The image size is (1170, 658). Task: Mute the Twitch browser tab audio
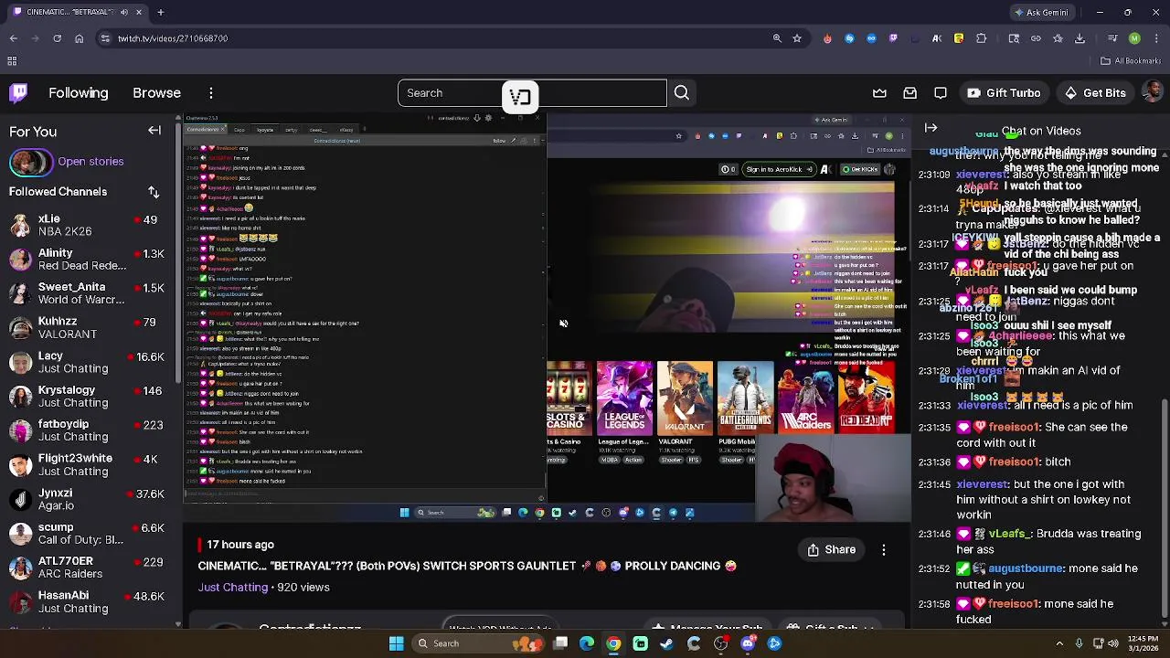click(124, 13)
